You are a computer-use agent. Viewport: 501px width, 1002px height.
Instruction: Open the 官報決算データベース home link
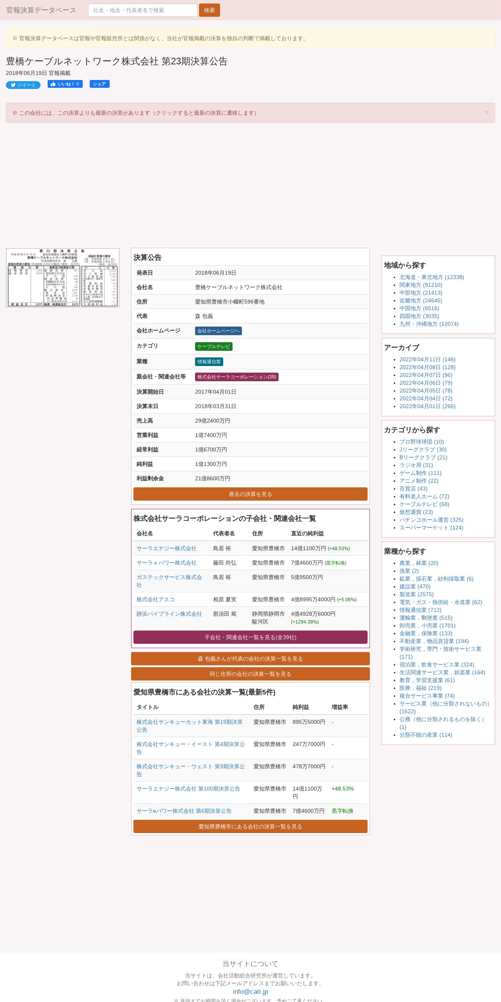[41, 10]
